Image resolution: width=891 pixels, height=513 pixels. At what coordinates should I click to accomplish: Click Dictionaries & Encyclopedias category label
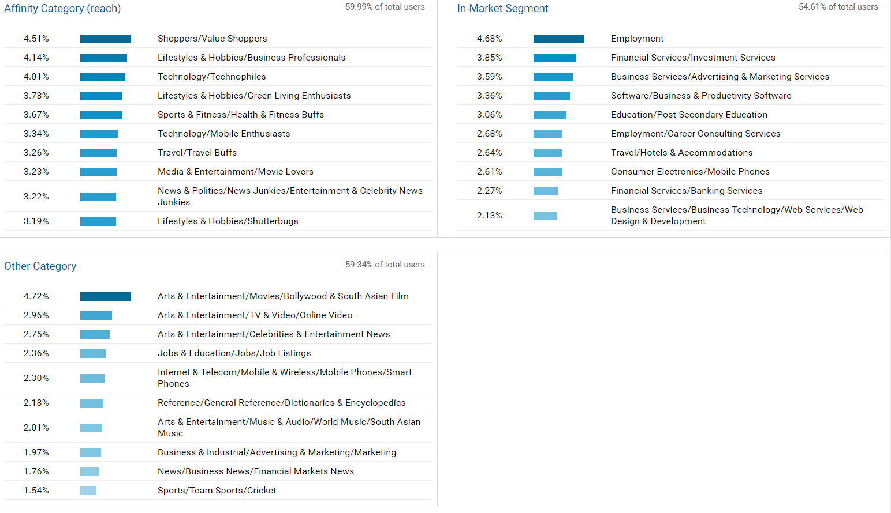coord(282,403)
